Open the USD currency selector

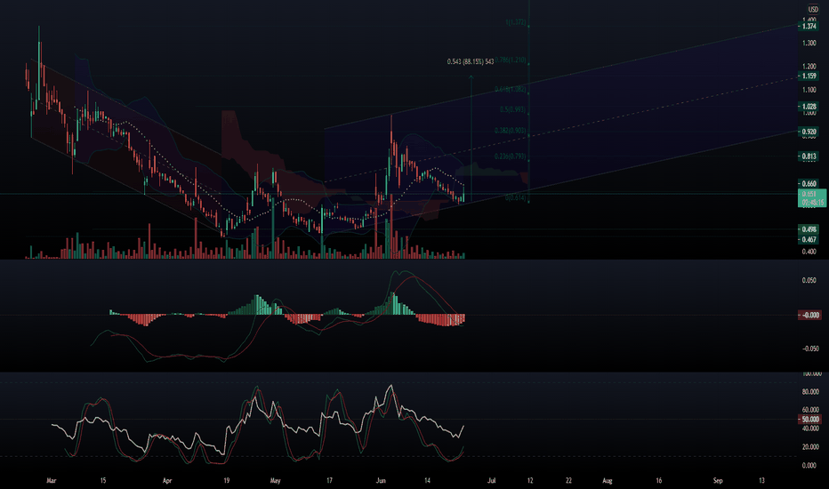pyautogui.click(x=813, y=10)
